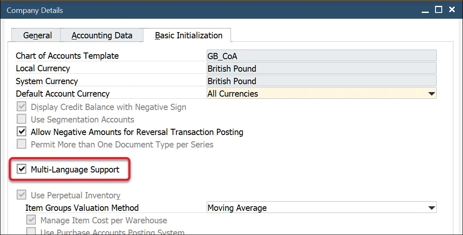Uncheck Allow Negative Amounts for Reversal Transaction Posting
The height and width of the screenshot is (235, 463).
(x=22, y=132)
